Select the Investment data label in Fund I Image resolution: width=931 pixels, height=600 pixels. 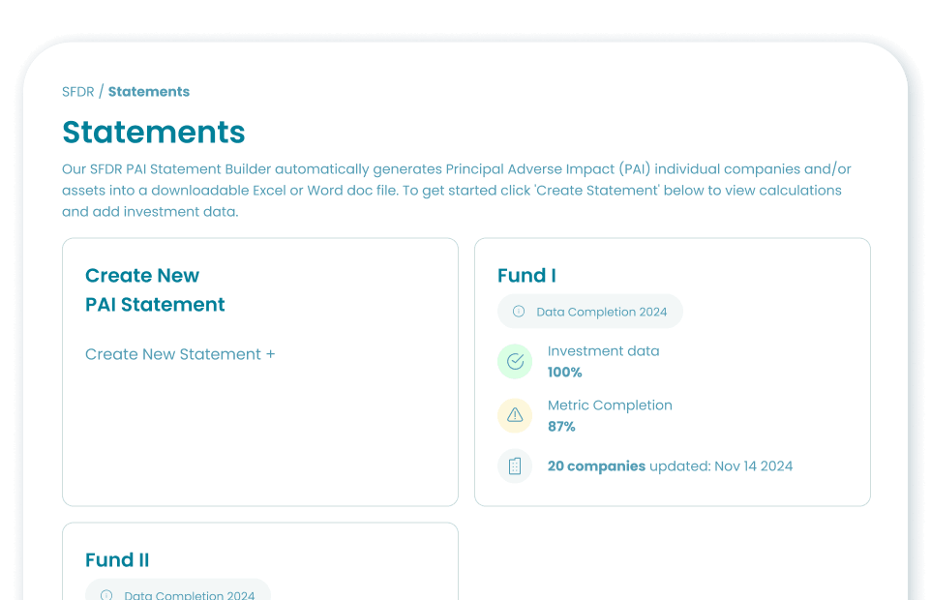tap(603, 351)
